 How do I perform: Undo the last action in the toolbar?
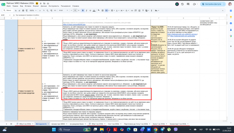[x=16, y=11]
